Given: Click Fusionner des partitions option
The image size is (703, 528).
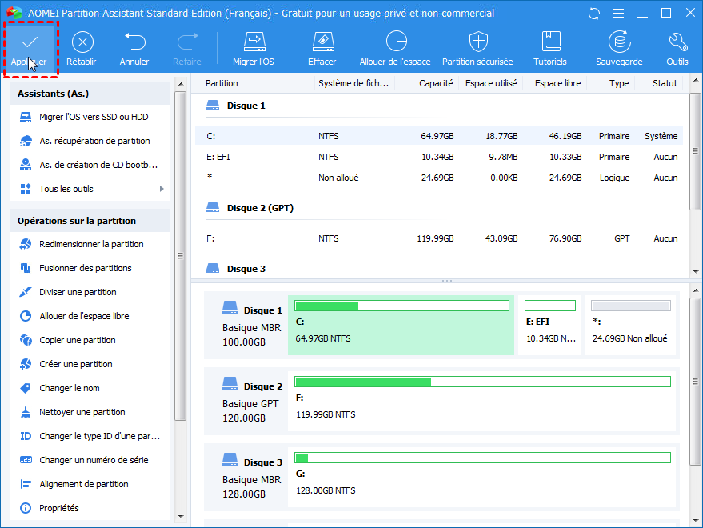Looking at the screenshot, I should coord(85,268).
